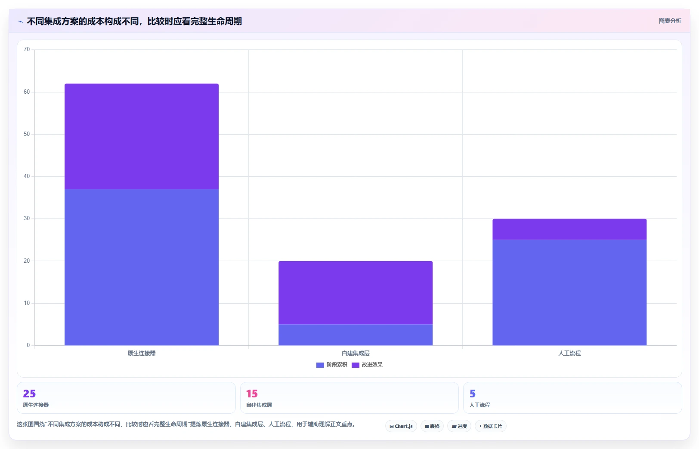Click the purple segment of the 原生连接器 bar
Screen dimensions: 699x449
pyautogui.click(x=142, y=136)
